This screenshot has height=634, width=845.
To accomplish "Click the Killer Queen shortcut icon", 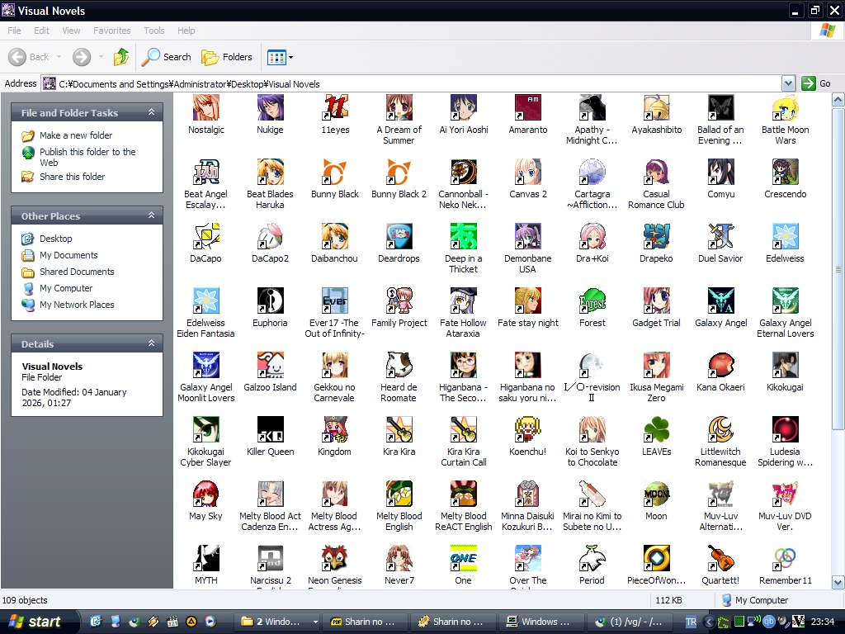I will [270, 430].
